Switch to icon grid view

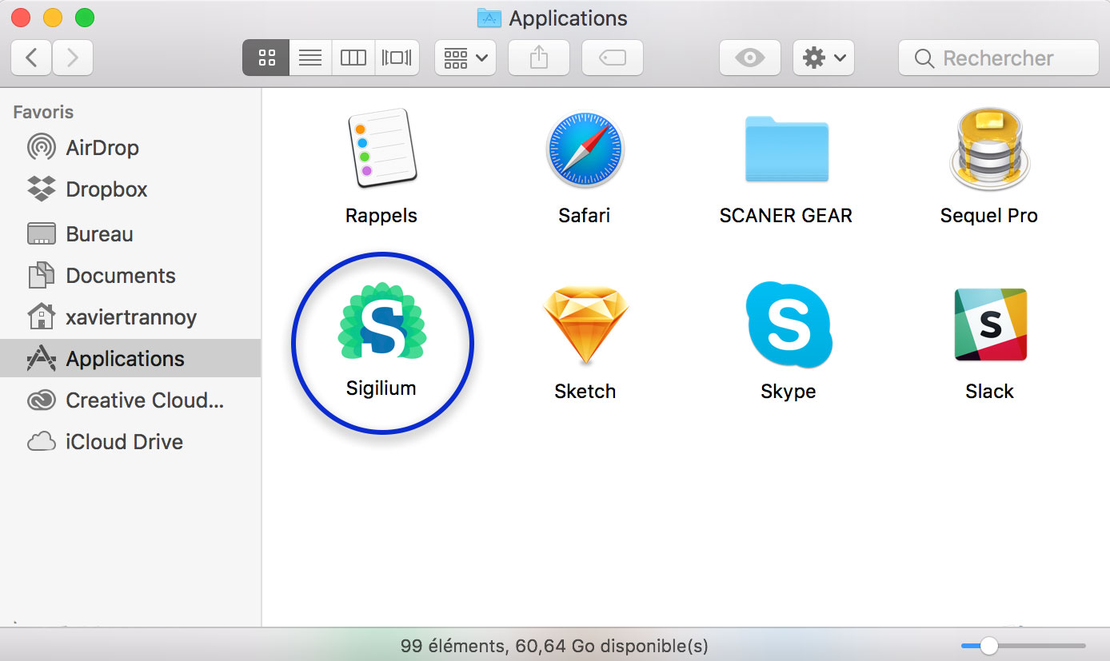[266, 58]
